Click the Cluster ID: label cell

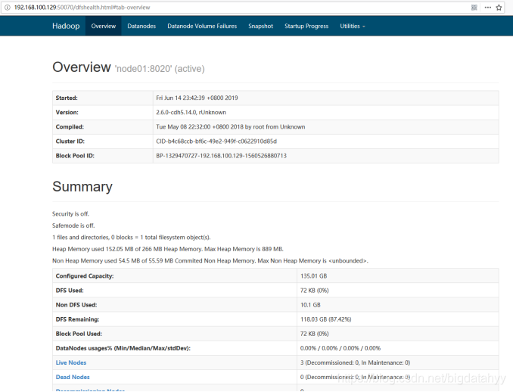pyautogui.click(x=103, y=141)
